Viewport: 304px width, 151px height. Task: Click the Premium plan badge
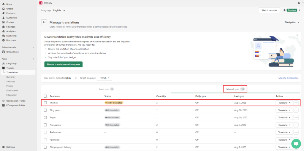pyautogui.click(x=292, y=10)
